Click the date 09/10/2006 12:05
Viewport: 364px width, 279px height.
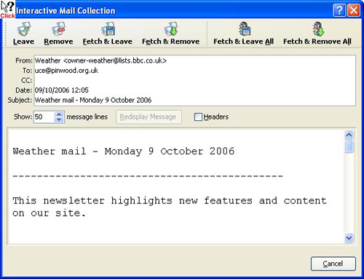pyautogui.click(x=62, y=90)
